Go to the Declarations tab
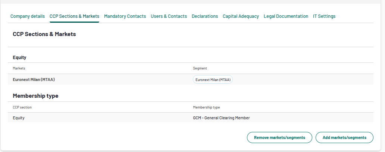 (205, 16)
